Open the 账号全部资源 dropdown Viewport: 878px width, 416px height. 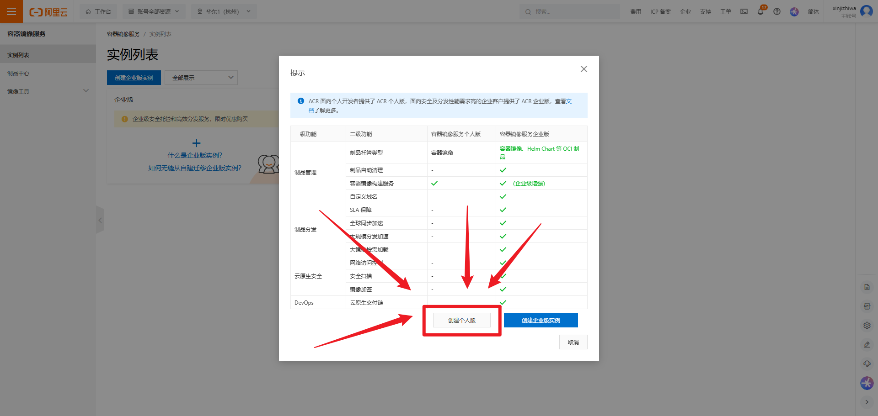point(154,11)
